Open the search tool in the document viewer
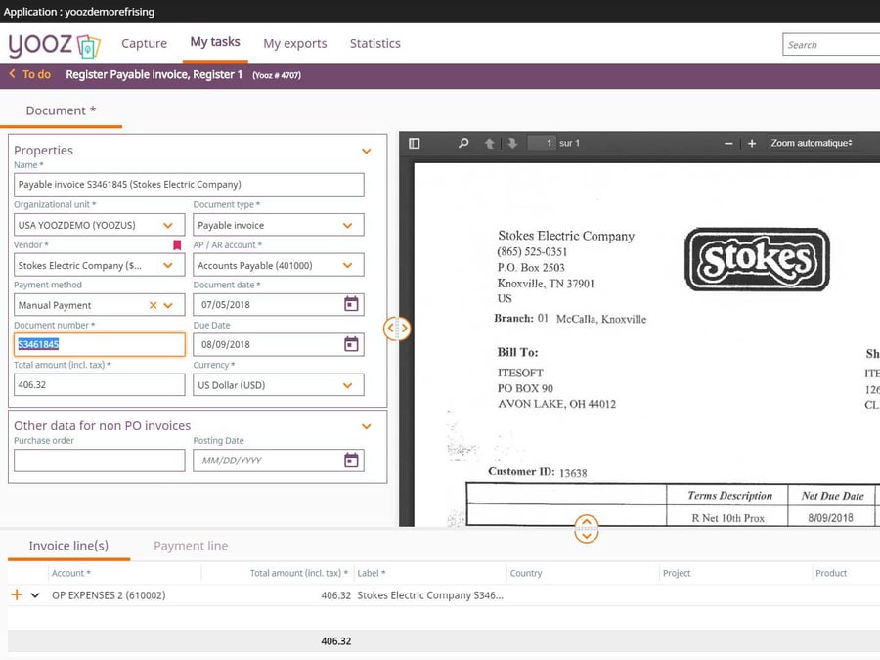 point(463,142)
